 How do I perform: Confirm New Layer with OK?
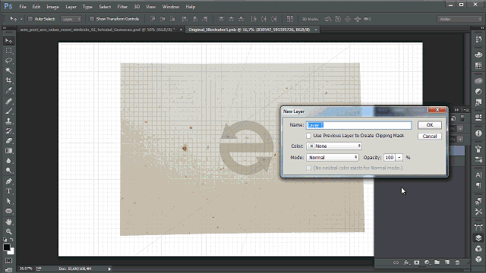tap(430, 124)
